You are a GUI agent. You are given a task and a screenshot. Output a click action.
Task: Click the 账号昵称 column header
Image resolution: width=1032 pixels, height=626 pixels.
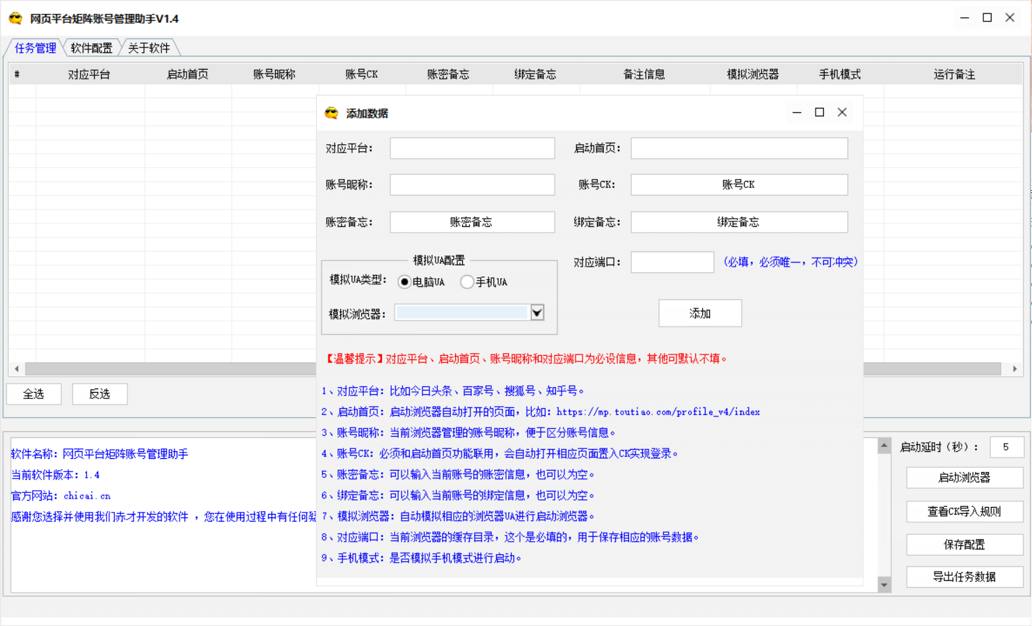[274, 75]
